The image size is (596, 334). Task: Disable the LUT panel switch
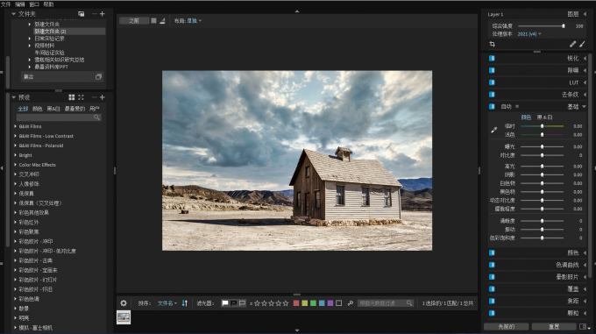(x=492, y=82)
